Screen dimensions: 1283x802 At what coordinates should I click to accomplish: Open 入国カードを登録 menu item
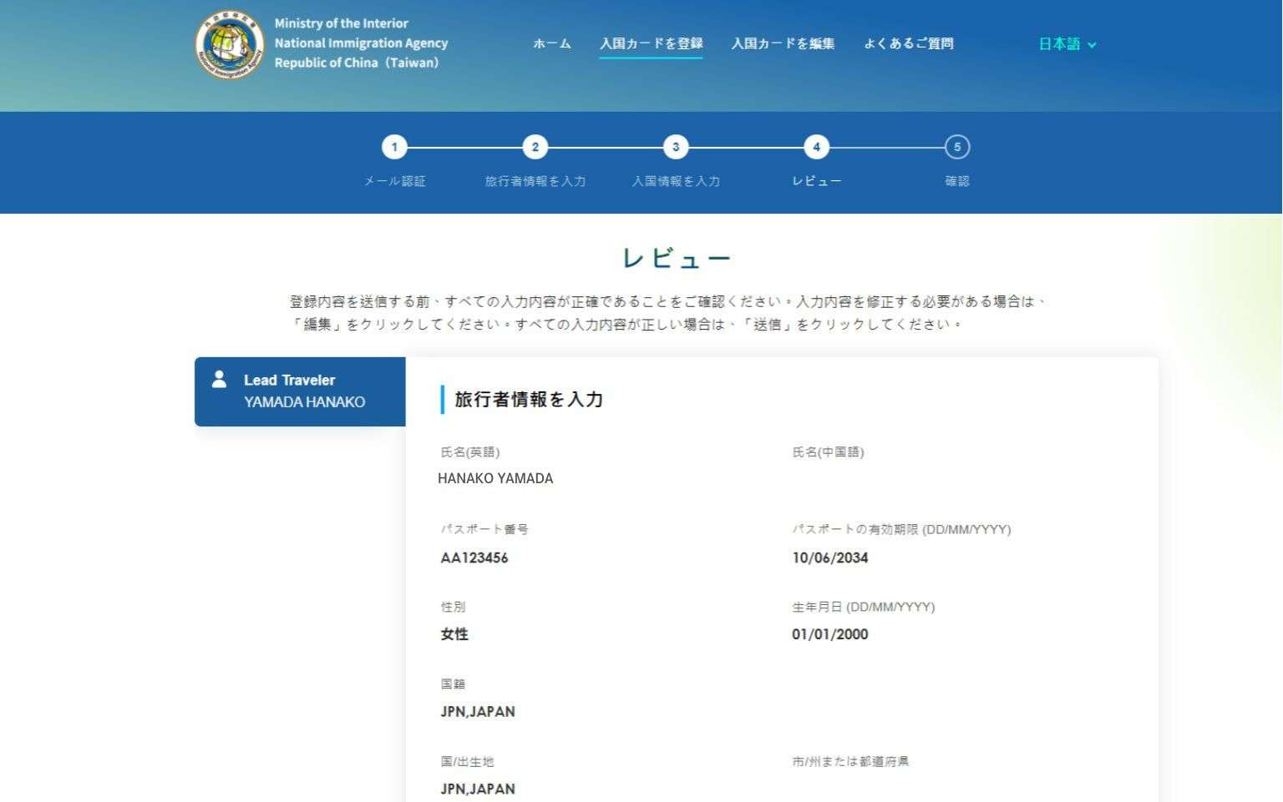[x=651, y=43]
